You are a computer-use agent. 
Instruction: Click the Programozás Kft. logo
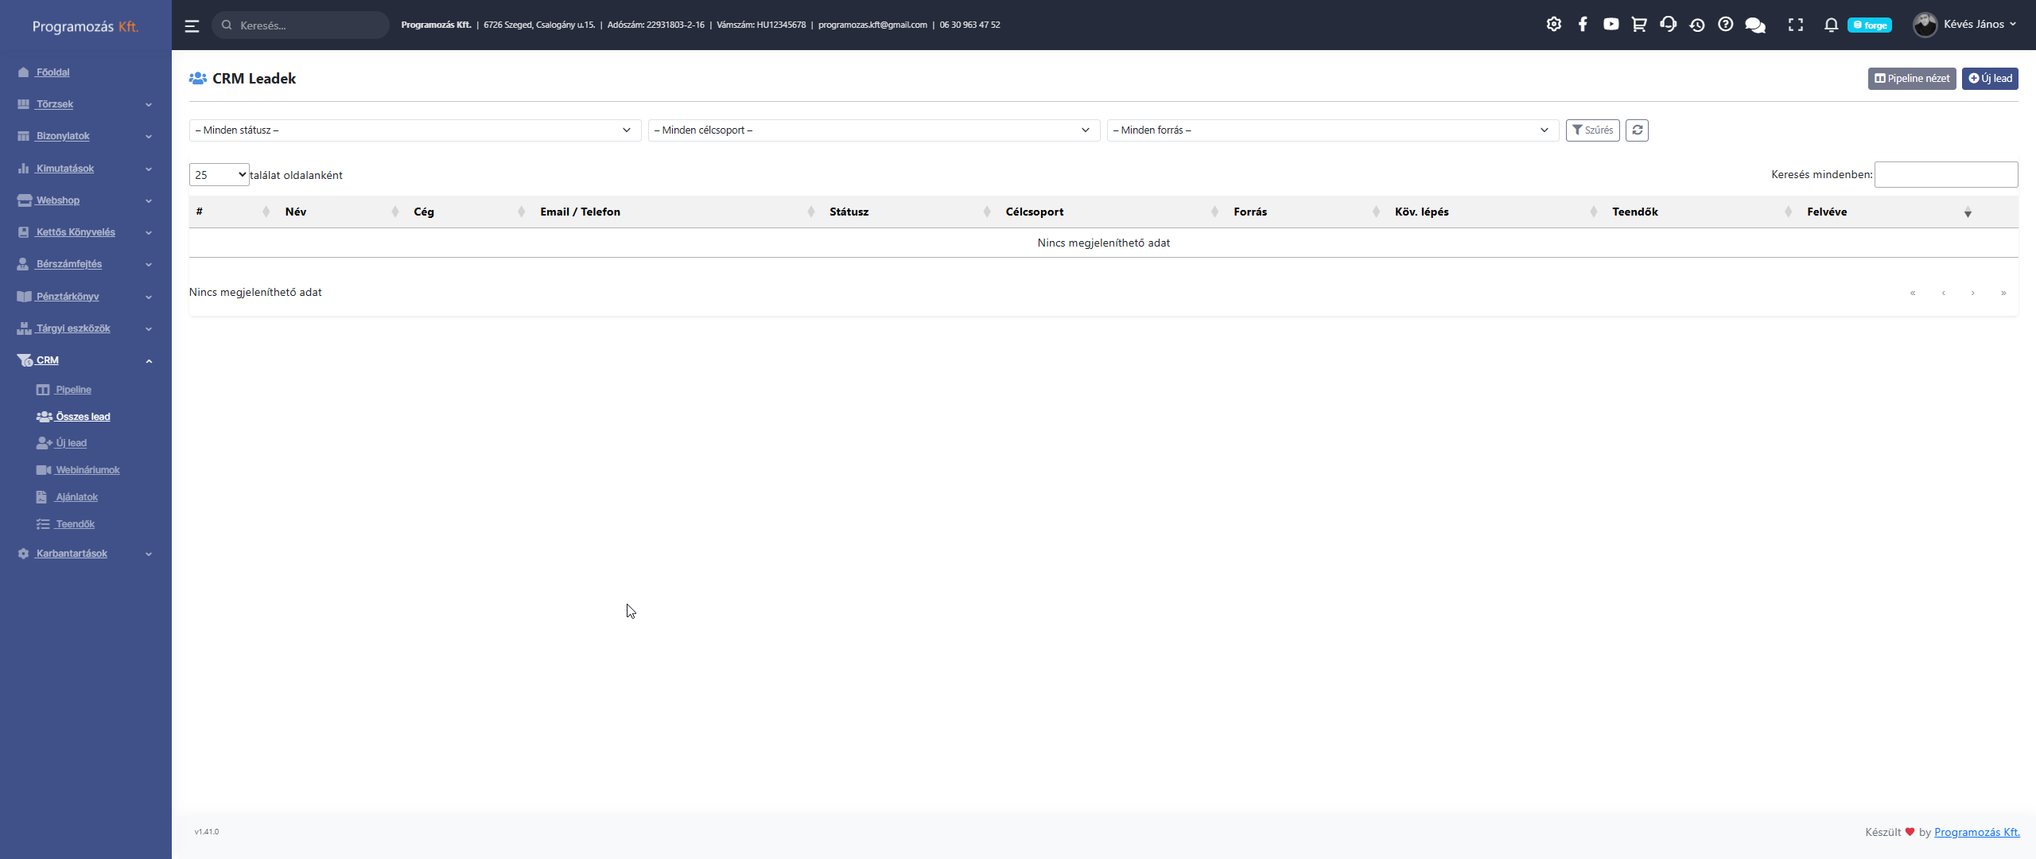tap(85, 26)
